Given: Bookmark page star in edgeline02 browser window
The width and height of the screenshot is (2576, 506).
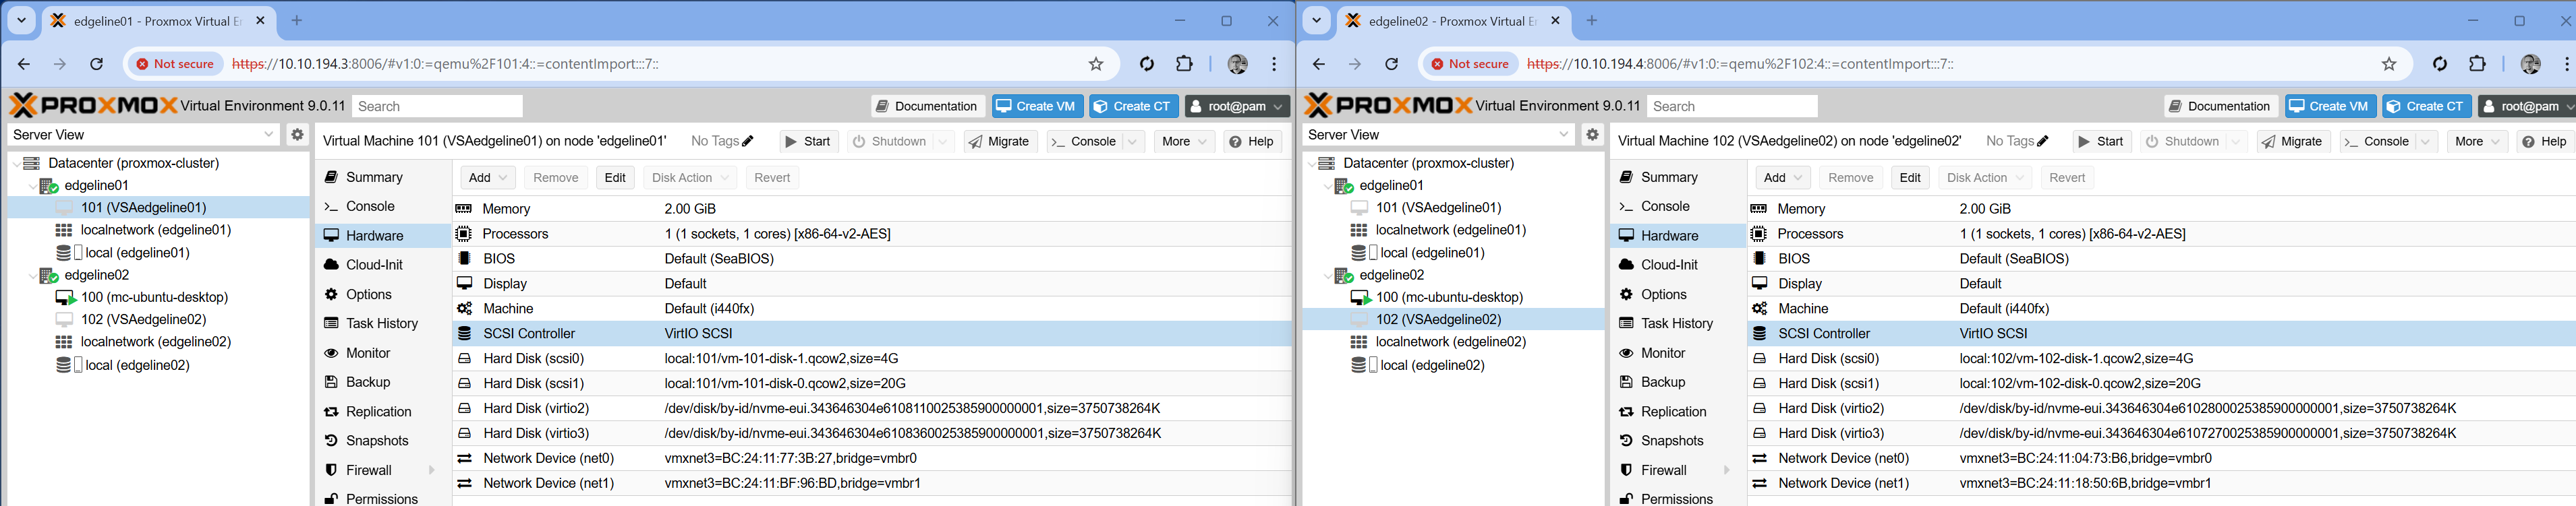Looking at the screenshot, I should pyautogui.click(x=2389, y=64).
